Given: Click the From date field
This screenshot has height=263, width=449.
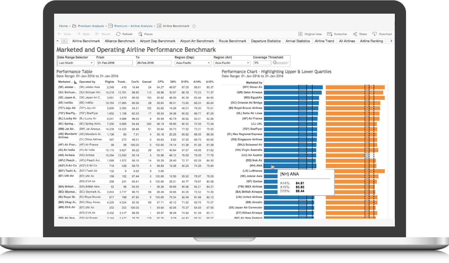Looking at the screenshot, I should coord(115,63).
